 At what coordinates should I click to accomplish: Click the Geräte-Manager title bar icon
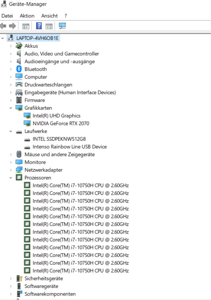pos(4,4)
